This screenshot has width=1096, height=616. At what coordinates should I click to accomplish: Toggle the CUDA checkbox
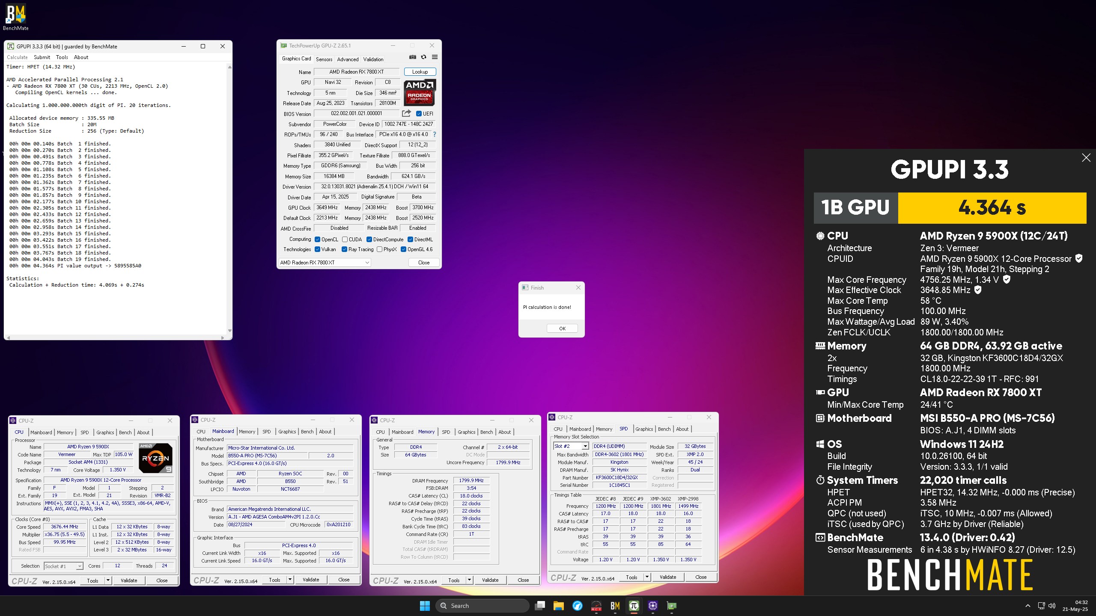345,240
